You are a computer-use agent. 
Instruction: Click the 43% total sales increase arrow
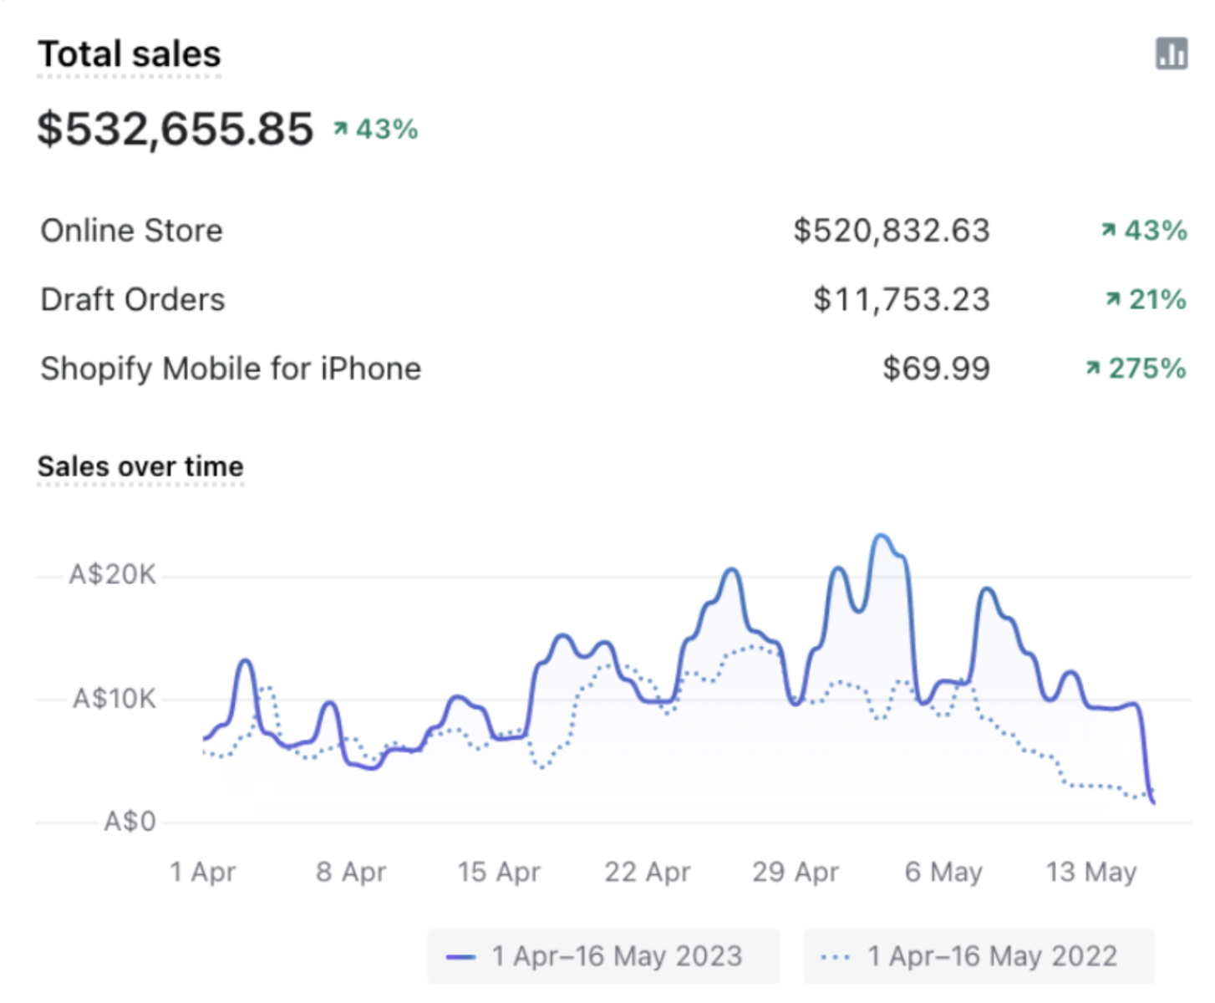click(x=340, y=129)
